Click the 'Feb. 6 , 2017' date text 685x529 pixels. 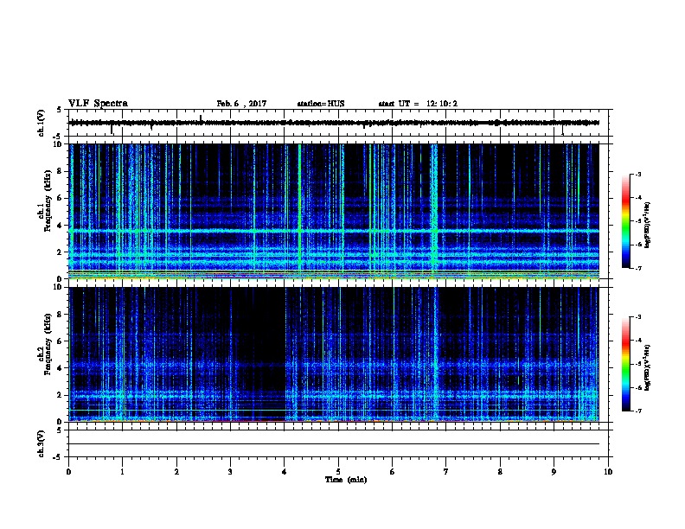pyautogui.click(x=241, y=104)
